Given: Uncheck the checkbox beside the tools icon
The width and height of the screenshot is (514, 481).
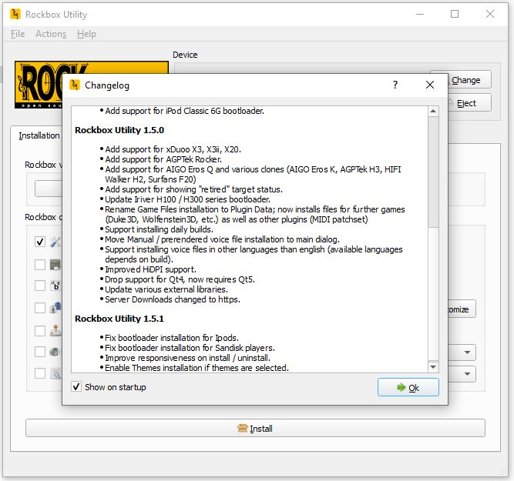Looking at the screenshot, I should (40, 242).
